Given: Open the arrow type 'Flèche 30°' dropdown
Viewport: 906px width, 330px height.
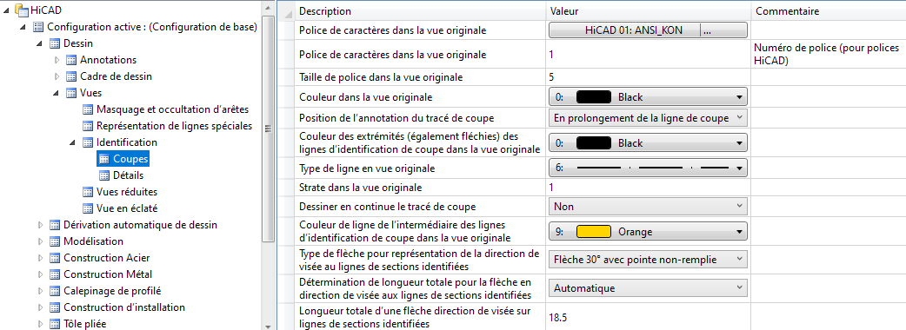Looking at the screenshot, I should point(647,260).
